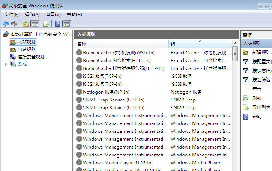Click the 入站规则 tree icon
This screenshot has width=272, height=171.
coord(13,42)
